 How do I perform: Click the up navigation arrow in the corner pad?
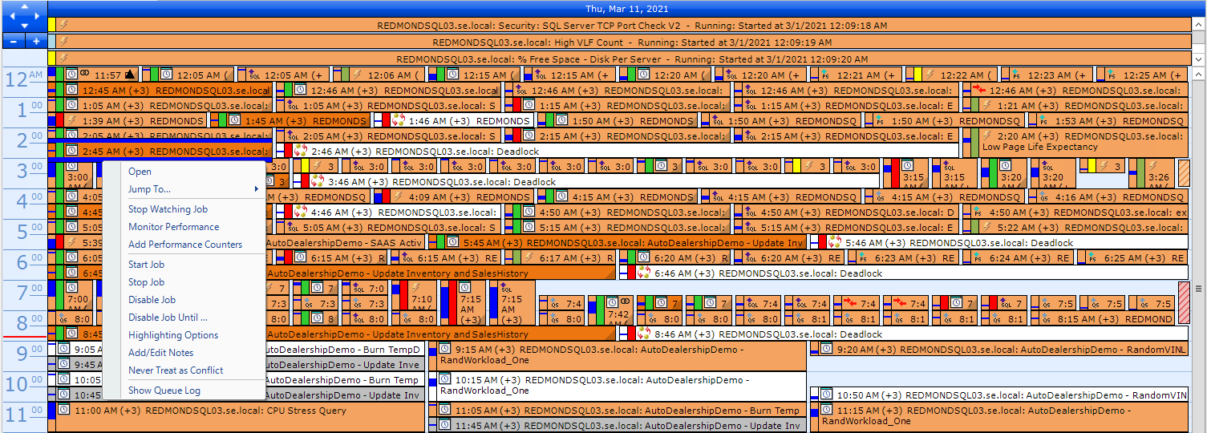coord(24,7)
